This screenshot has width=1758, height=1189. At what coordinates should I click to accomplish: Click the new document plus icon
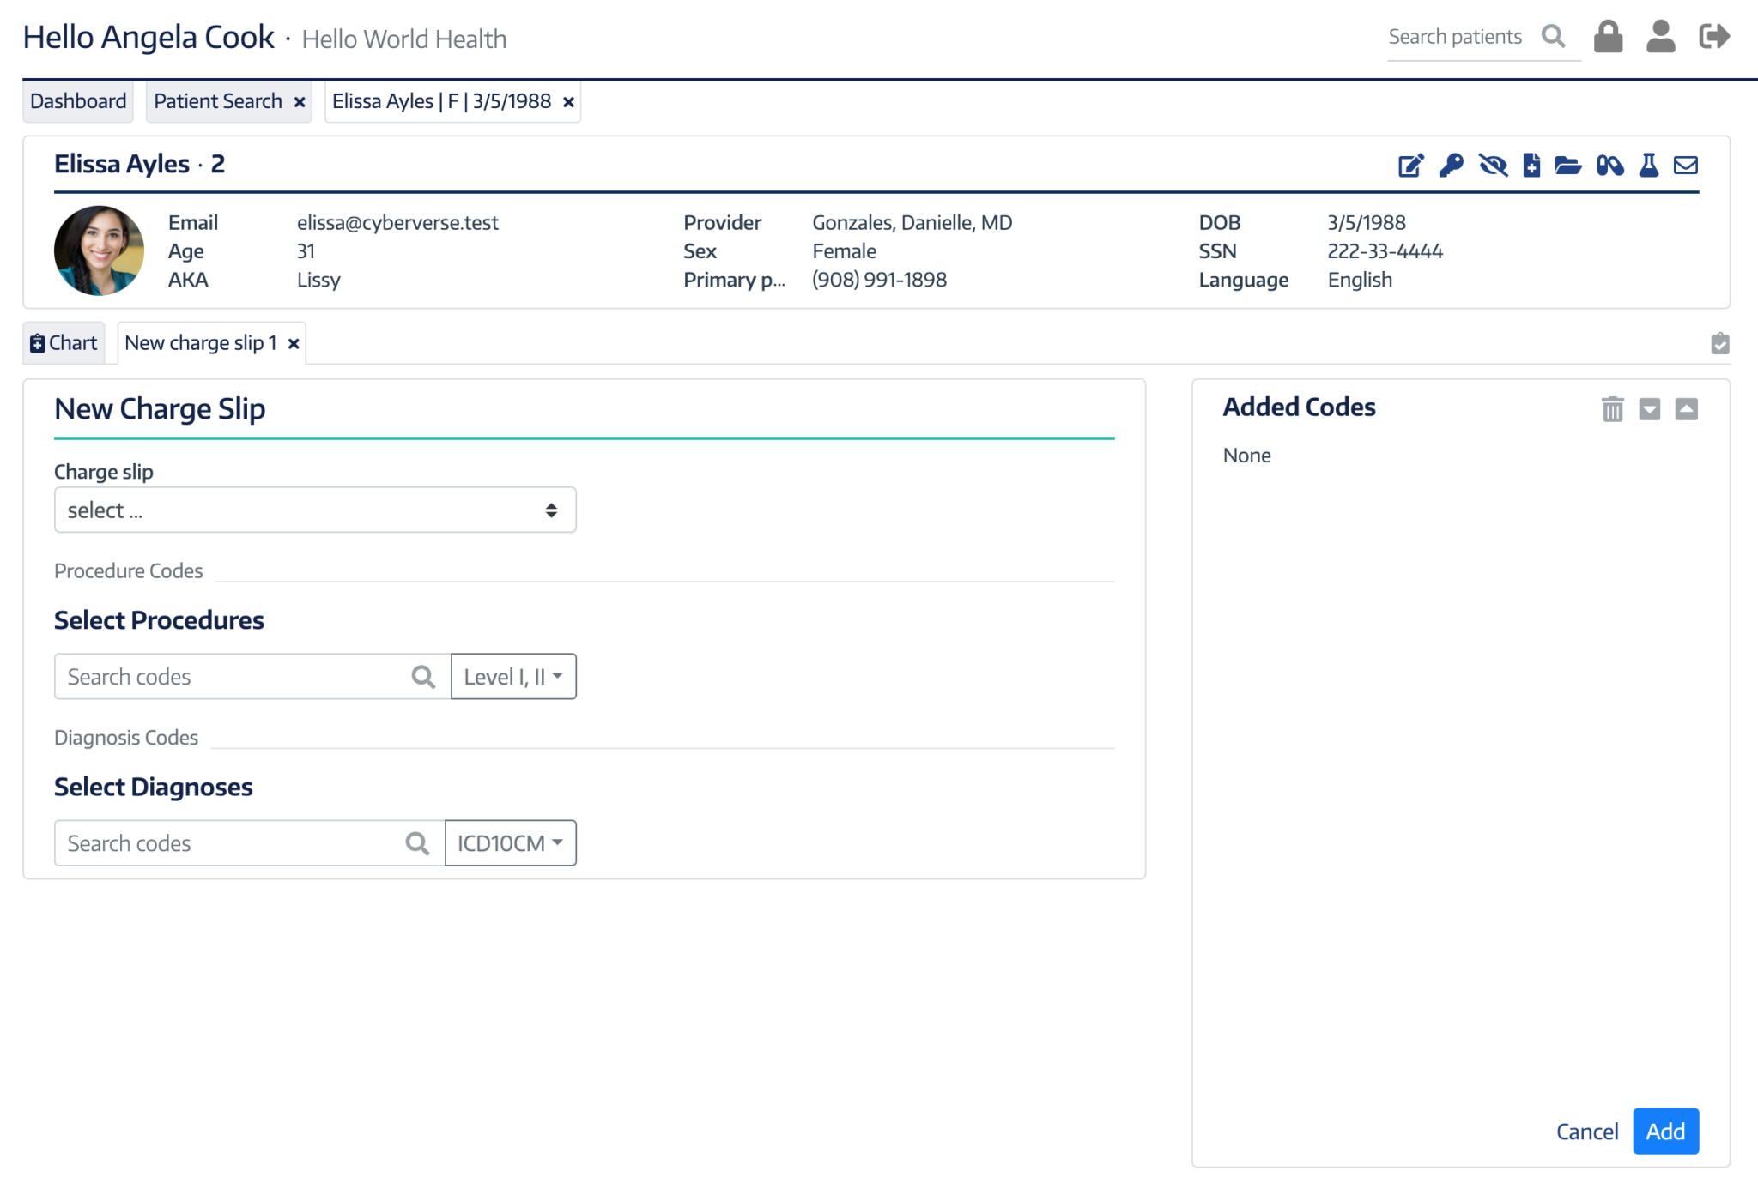click(1532, 166)
